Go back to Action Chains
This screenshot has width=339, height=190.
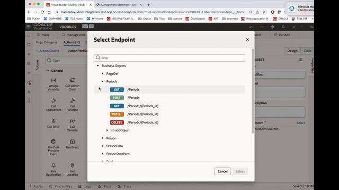[48, 51]
